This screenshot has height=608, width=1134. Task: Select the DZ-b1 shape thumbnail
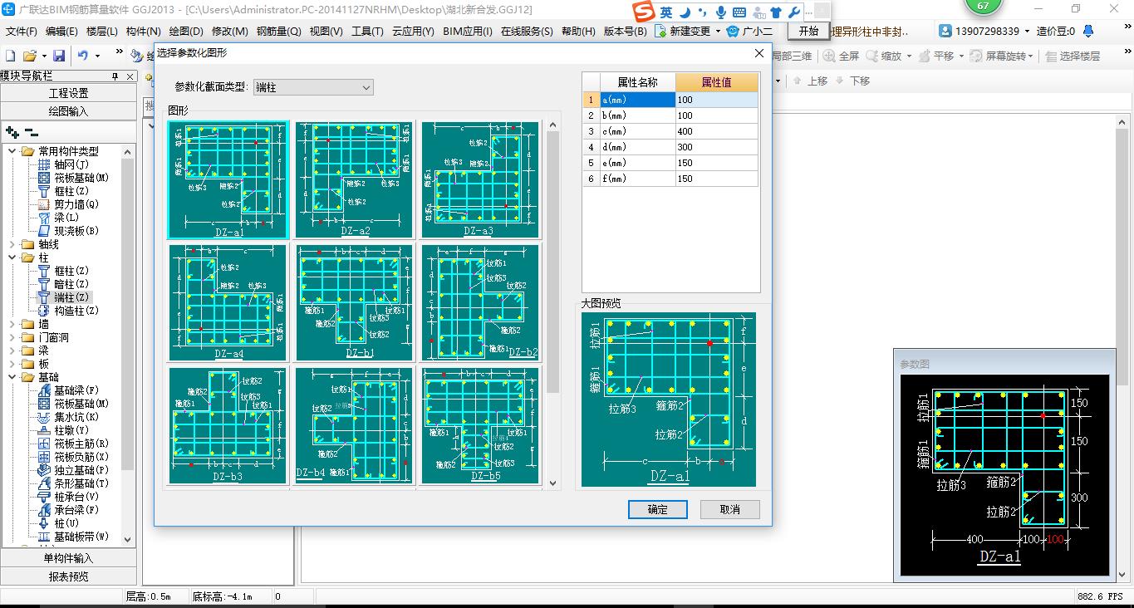click(355, 303)
